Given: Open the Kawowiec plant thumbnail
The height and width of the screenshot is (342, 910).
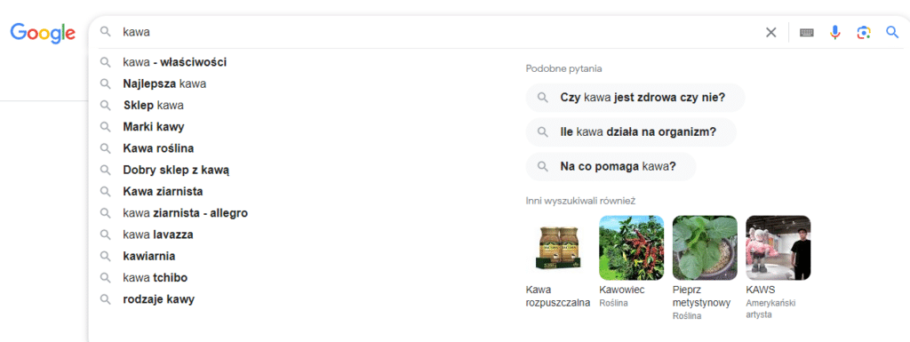Looking at the screenshot, I should (632, 248).
